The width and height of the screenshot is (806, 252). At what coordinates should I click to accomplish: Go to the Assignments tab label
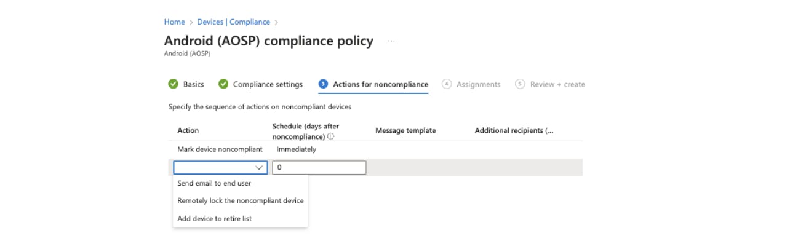tap(478, 84)
